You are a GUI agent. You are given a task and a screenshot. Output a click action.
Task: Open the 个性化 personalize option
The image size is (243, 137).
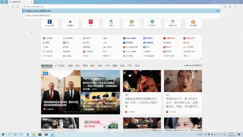click(x=60, y=66)
